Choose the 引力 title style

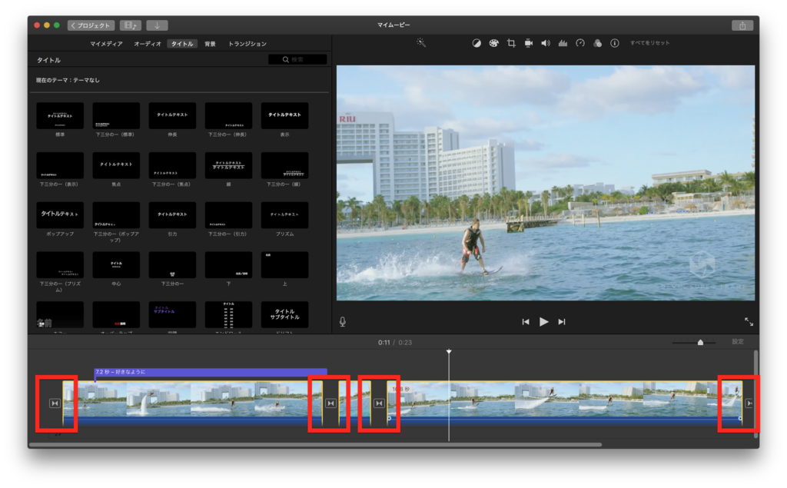tap(173, 215)
